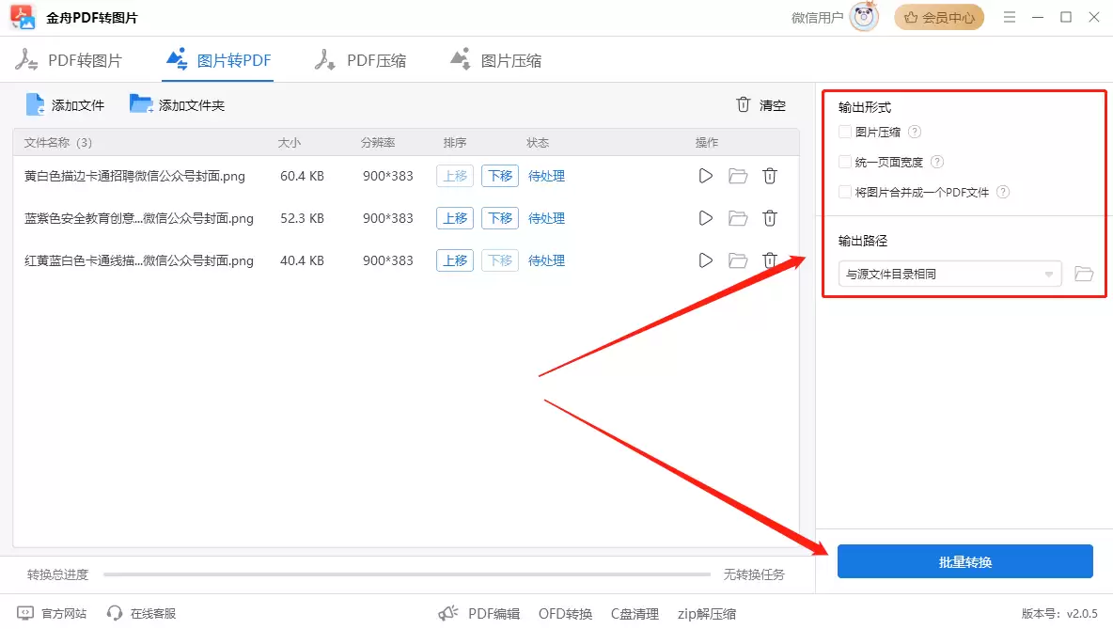Screen dimensions: 1113x629
Task: Move the first image down with 下移
Action: [500, 176]
